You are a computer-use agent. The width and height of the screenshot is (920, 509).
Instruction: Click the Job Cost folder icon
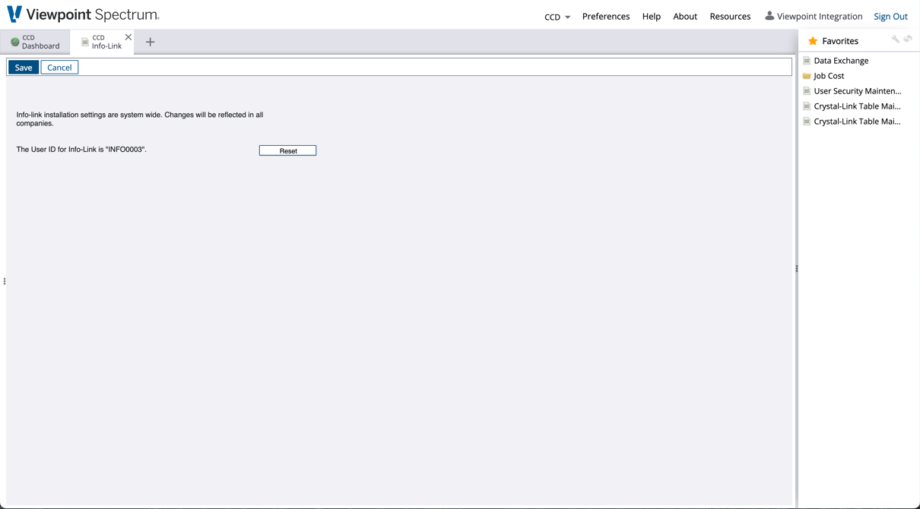click(x=807, y=76)
